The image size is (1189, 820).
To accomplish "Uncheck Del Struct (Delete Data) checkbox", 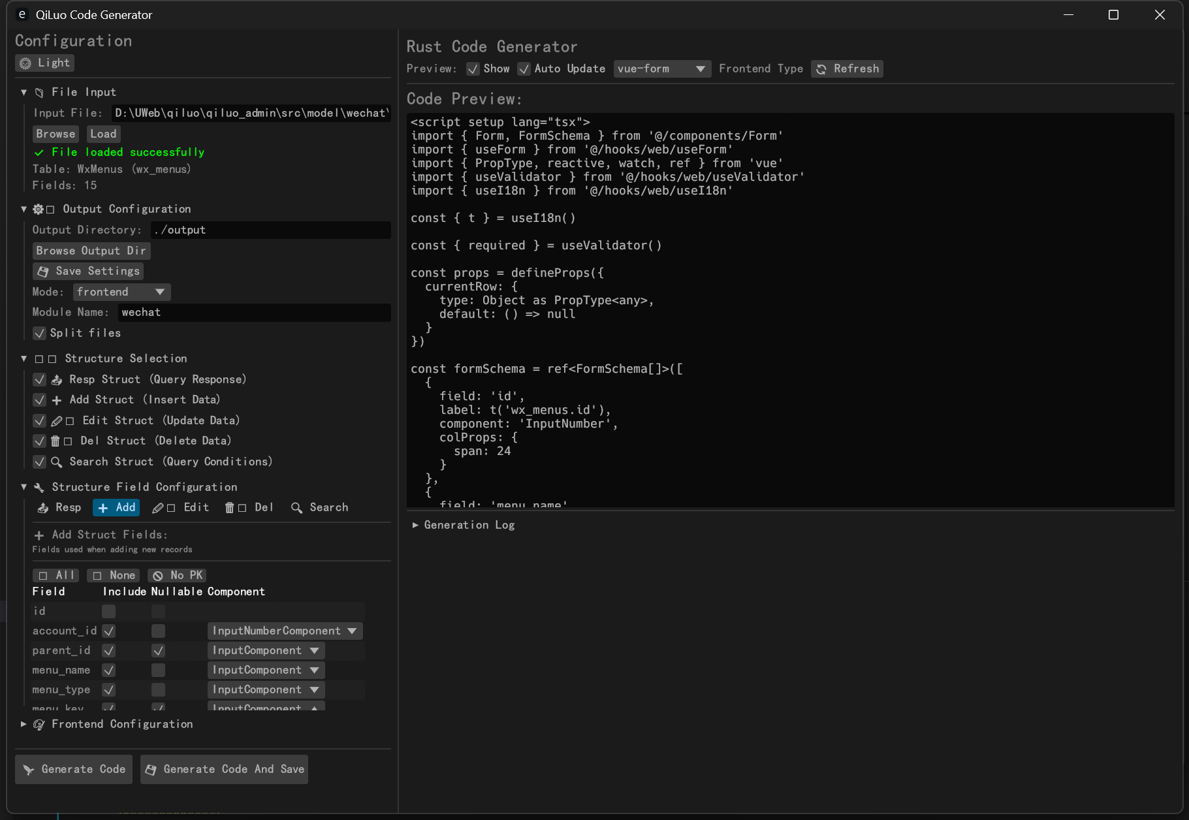I will [x=39, y=441].
